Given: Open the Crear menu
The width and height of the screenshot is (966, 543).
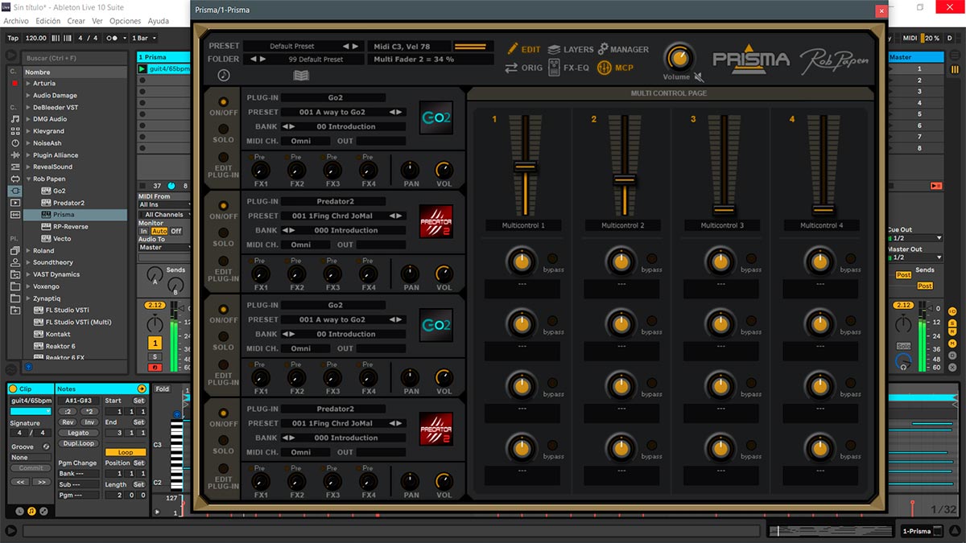Looking at the screenshot, I should [x=76, y=21].
